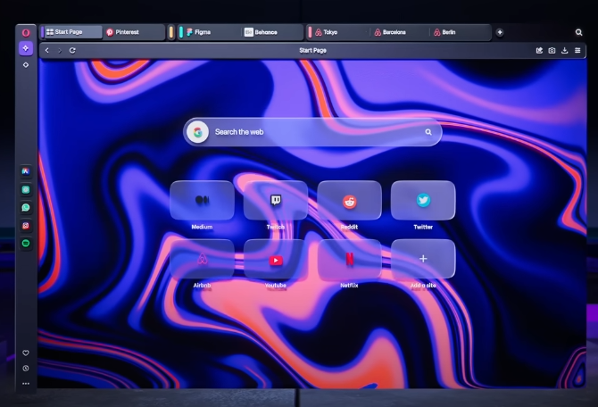Click the magnifier in the search box
This screenshot has height=407, width=598.
point(428,132)
